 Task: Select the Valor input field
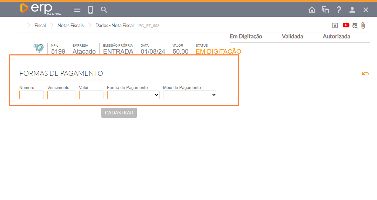[x=91, y=95]
